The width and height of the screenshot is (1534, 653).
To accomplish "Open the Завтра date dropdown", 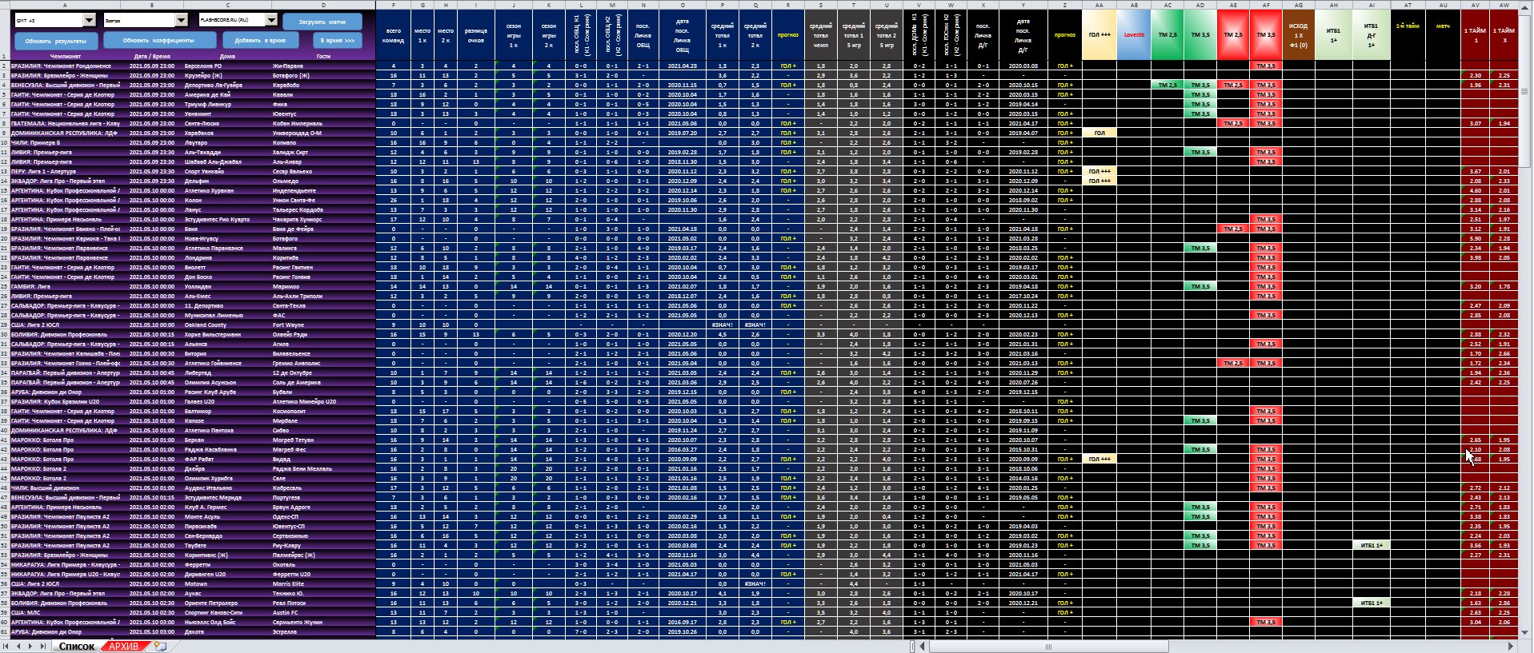I will 181,20.
